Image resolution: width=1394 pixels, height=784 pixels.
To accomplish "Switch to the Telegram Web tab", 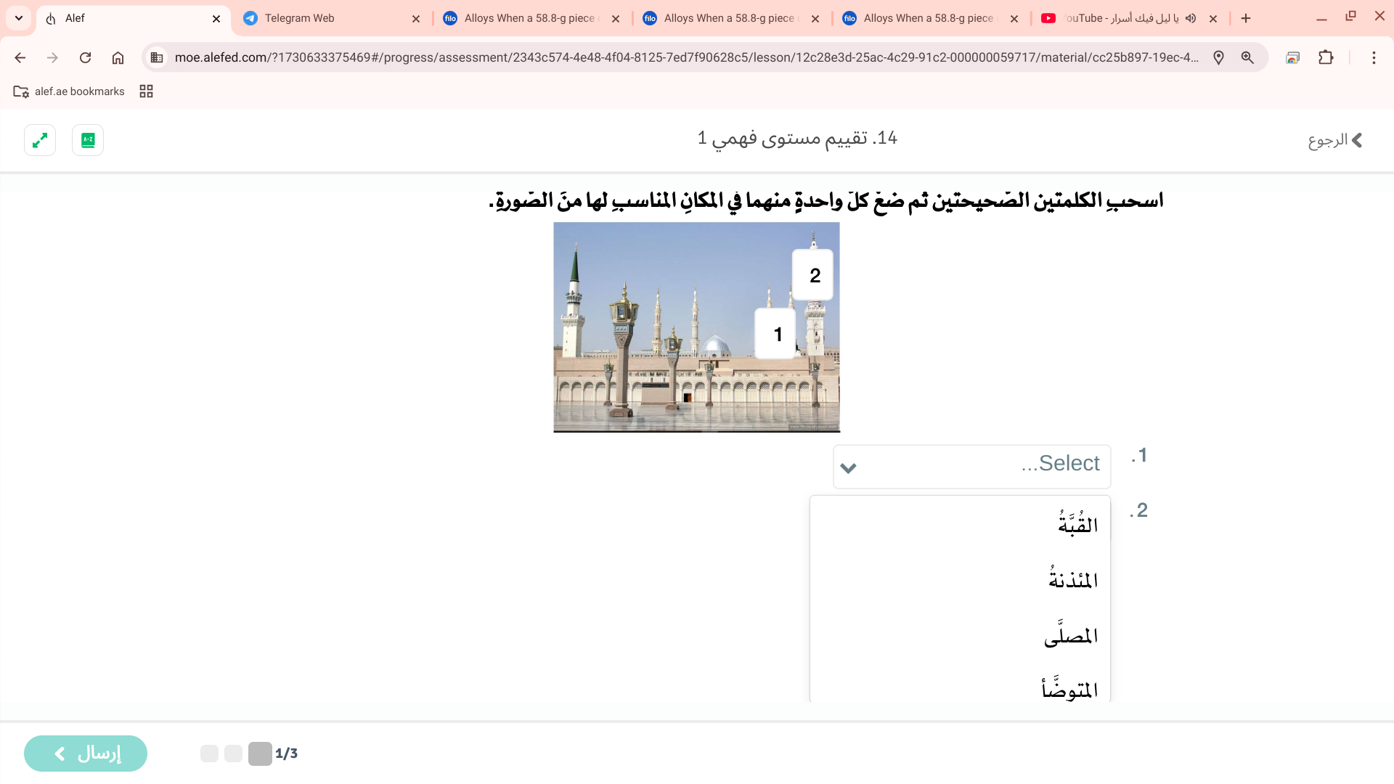I will coord(331,18).
